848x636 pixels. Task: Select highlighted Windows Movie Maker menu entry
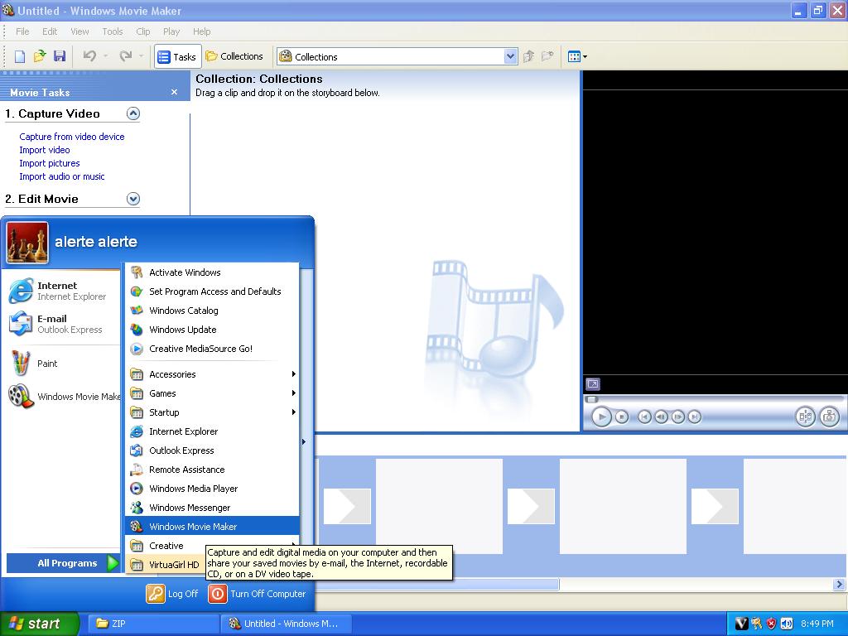212,527
